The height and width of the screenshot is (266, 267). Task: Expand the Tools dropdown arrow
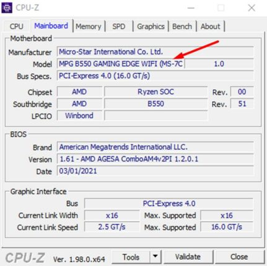155,257
